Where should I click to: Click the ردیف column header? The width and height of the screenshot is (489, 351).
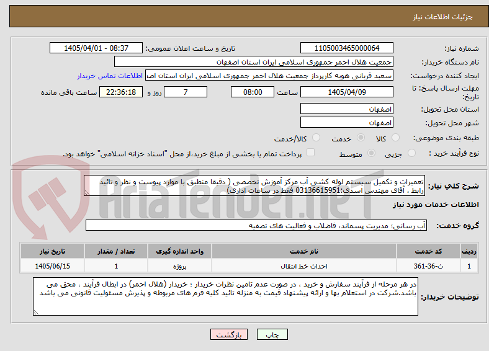[469, 251]
